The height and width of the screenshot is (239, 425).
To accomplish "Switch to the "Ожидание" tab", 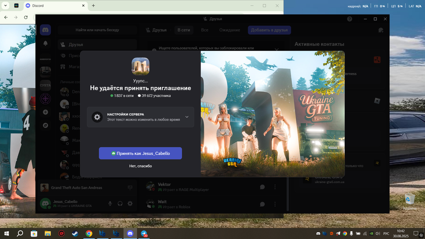I will [x=229, y=30].
